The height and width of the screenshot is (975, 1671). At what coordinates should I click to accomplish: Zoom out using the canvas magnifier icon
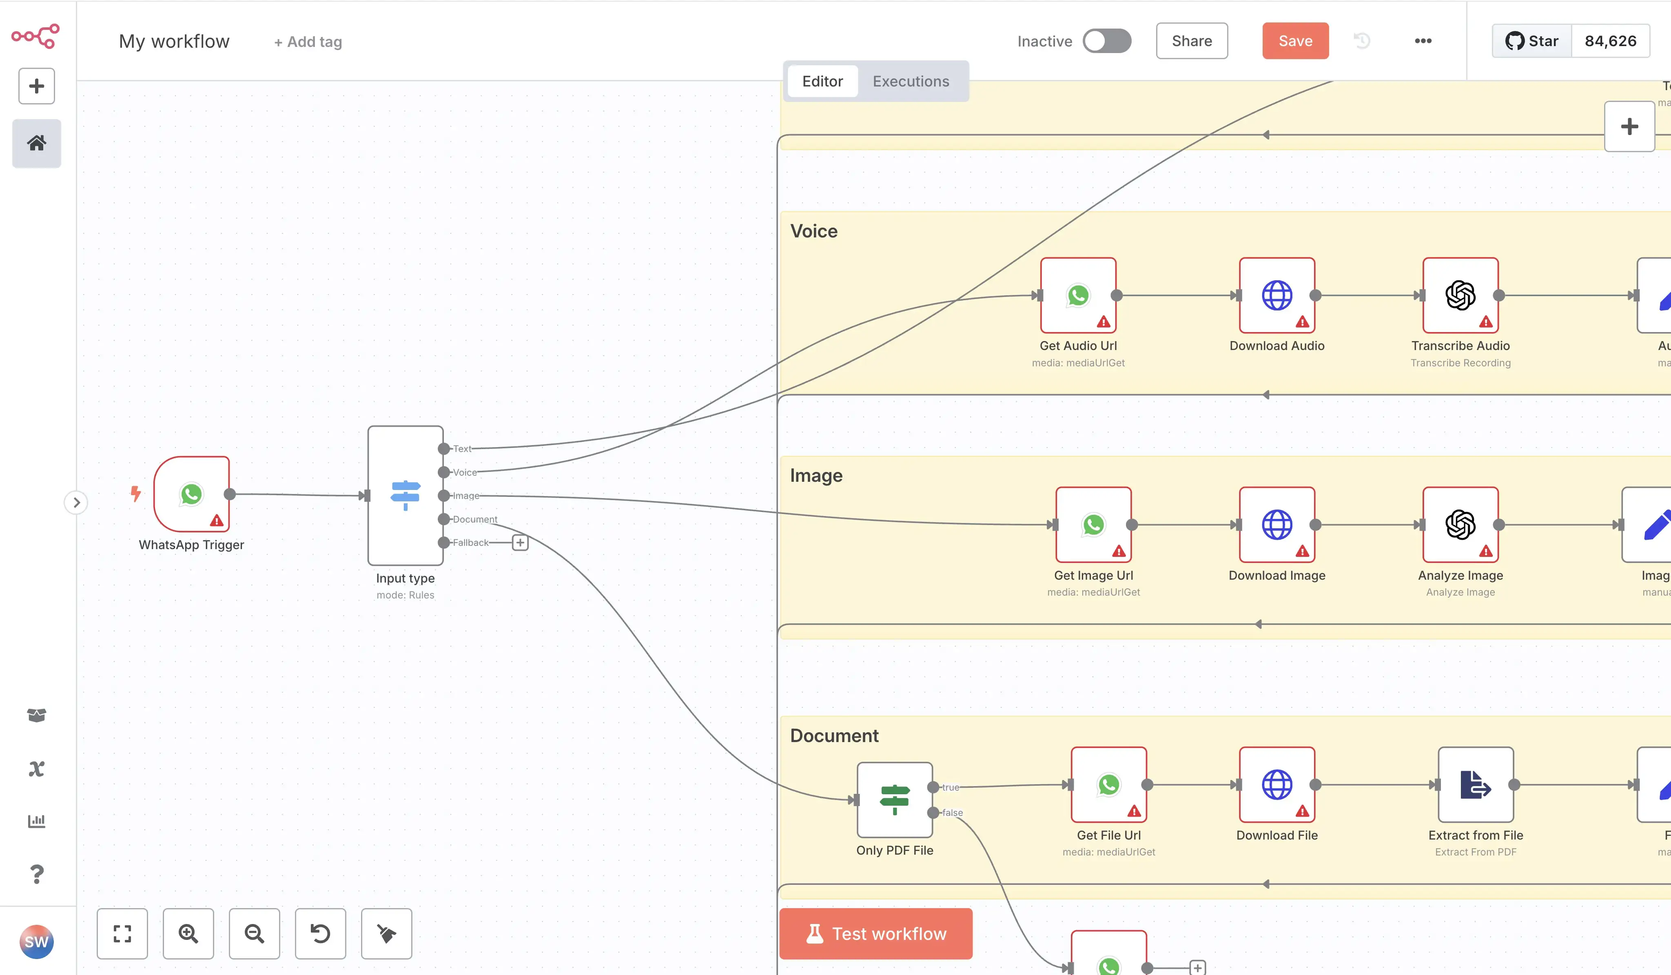(255, 934)
